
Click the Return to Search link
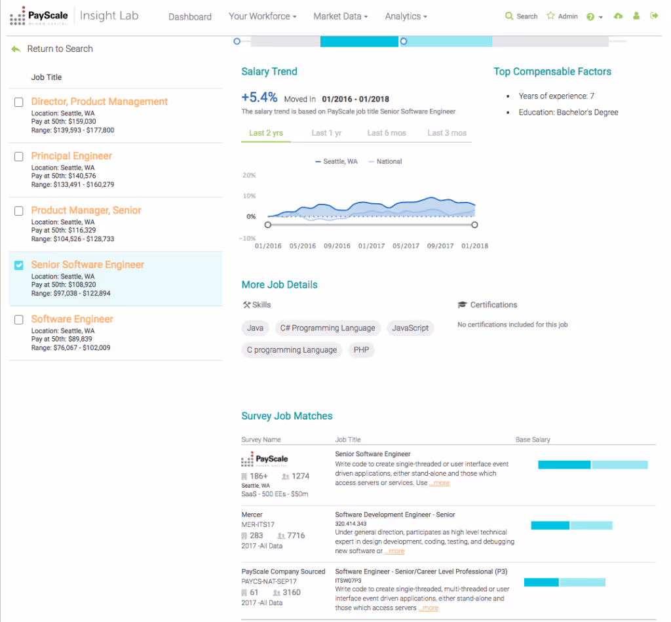coord(60,49)
